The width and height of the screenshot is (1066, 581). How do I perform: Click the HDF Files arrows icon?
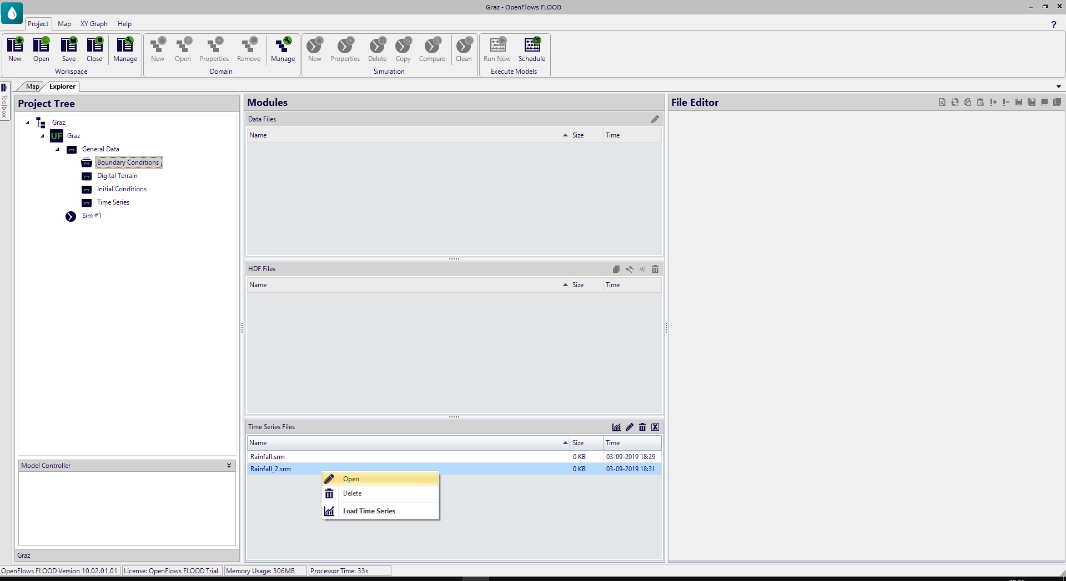[x=630, y=269]
